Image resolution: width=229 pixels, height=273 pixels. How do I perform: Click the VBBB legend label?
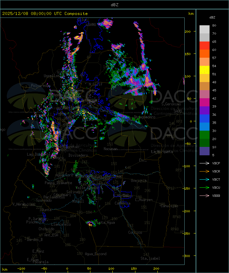click(x=216, y=196)
